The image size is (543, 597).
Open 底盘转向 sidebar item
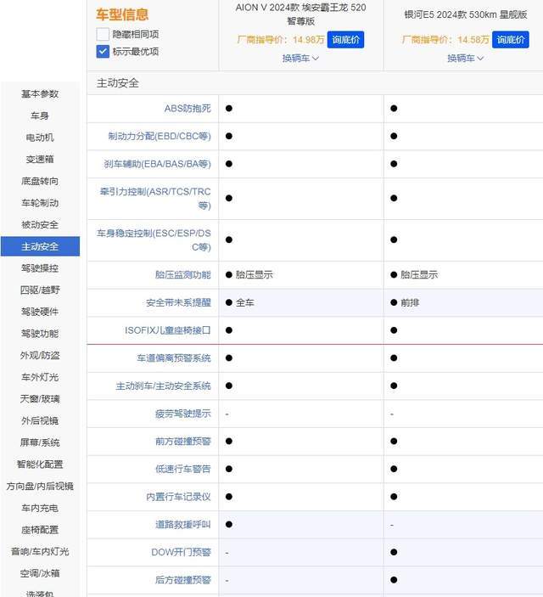40,181
